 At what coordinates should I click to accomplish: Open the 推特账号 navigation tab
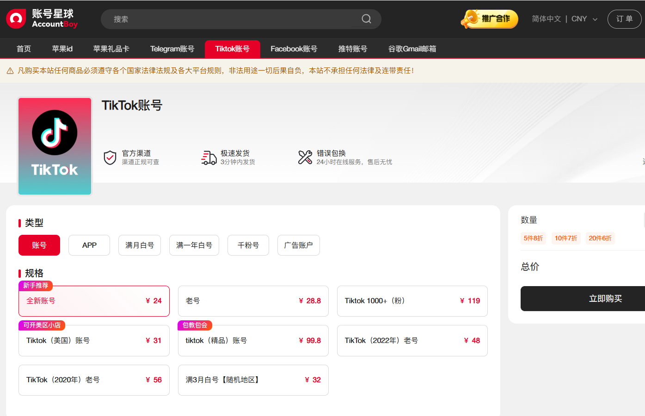click(x=353, y=49)
